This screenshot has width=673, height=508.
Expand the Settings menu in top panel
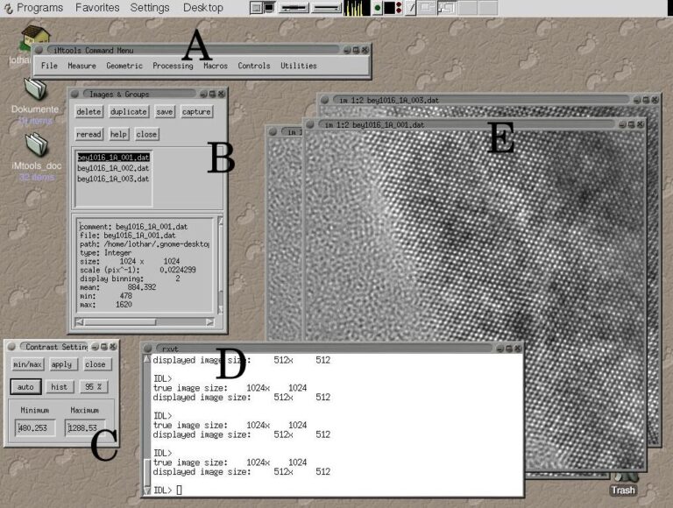coord(150,7)
